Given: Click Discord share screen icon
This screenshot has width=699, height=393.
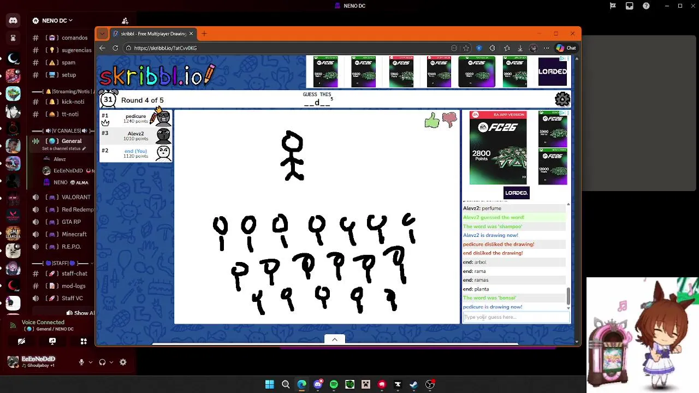Looking at the screenshot, I should point(52,341).
